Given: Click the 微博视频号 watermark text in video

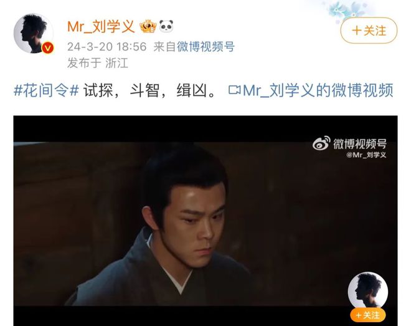Looking at the screenshot, I should [360, 143].
